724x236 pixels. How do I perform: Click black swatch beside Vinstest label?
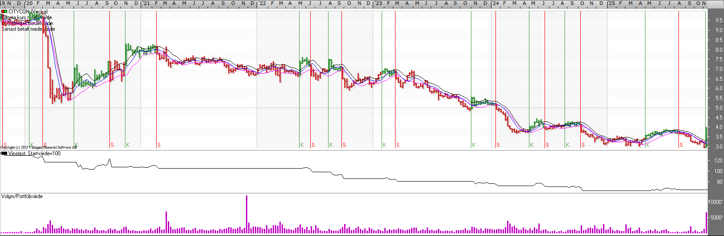point(4,153)
